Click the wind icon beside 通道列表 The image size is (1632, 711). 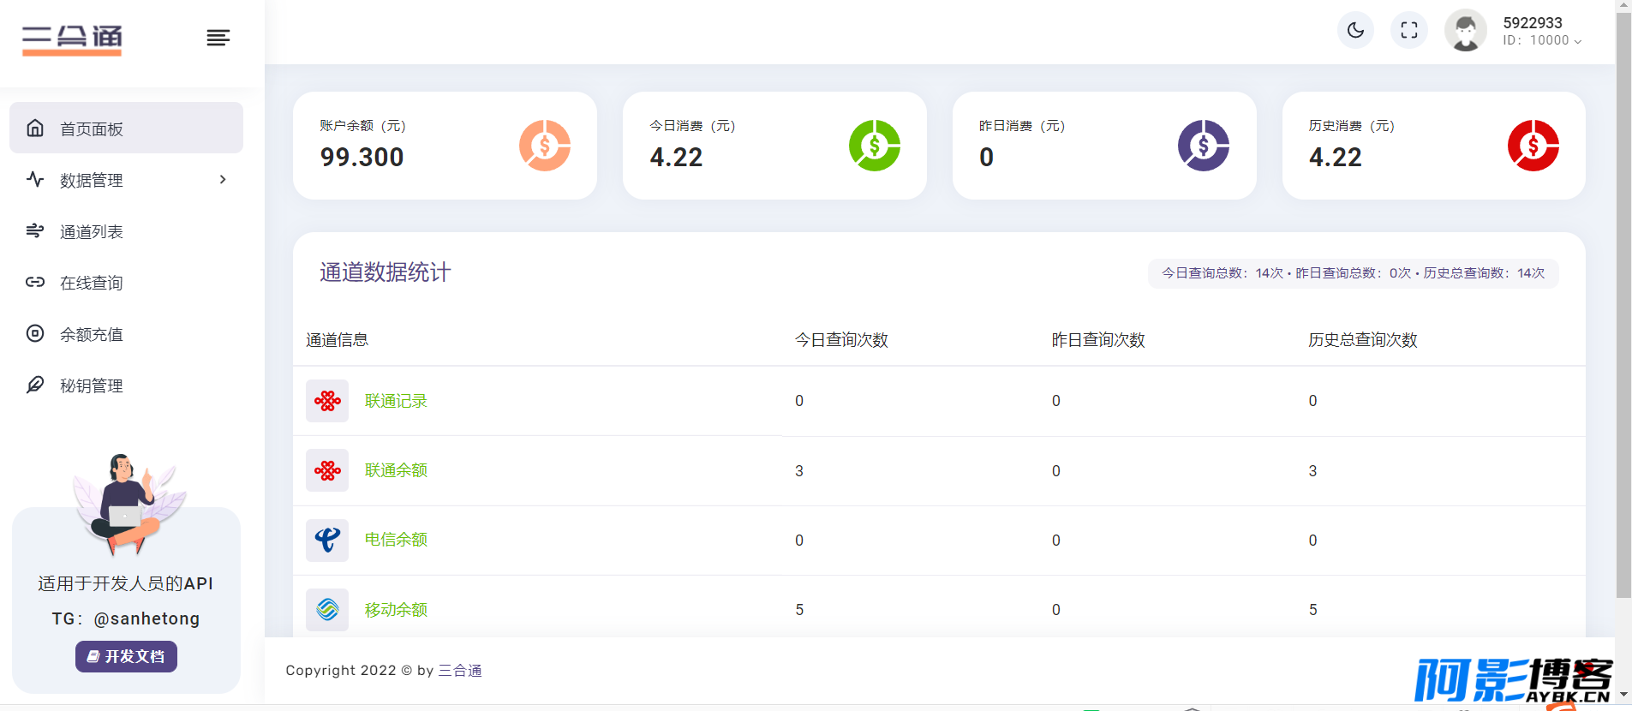[35, 230]
